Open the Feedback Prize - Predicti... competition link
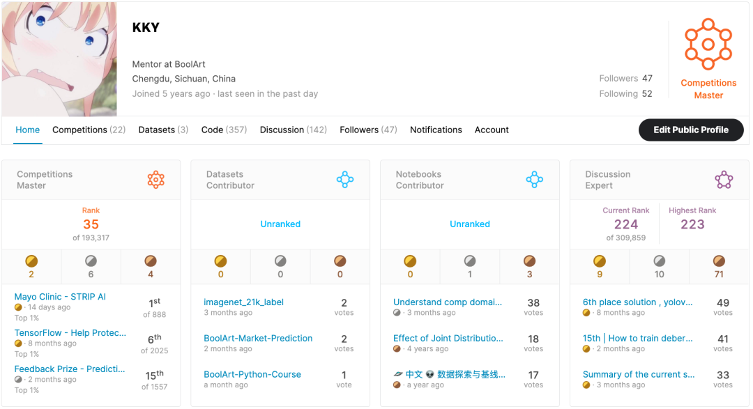Screen dimensions: 753x409 click(70, 369)
